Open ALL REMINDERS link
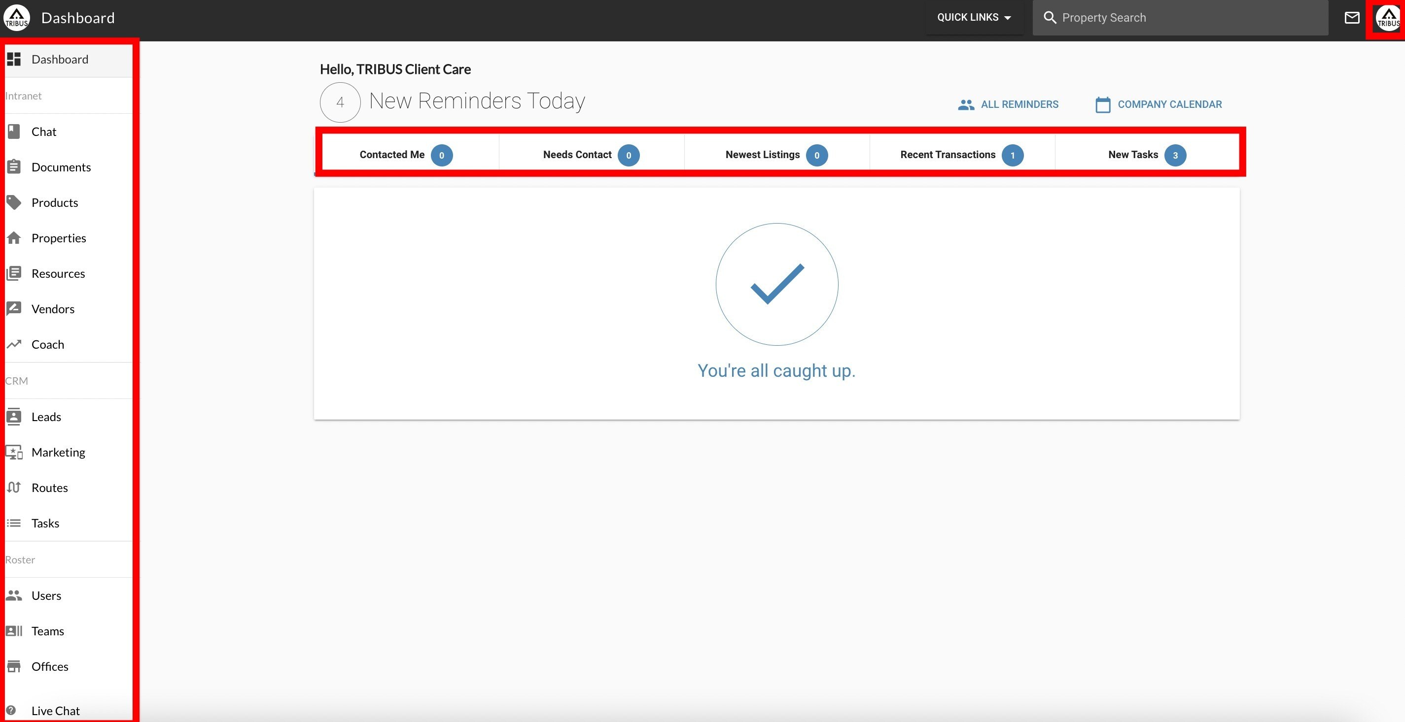1405x722 pixels. pos(1008,104)
